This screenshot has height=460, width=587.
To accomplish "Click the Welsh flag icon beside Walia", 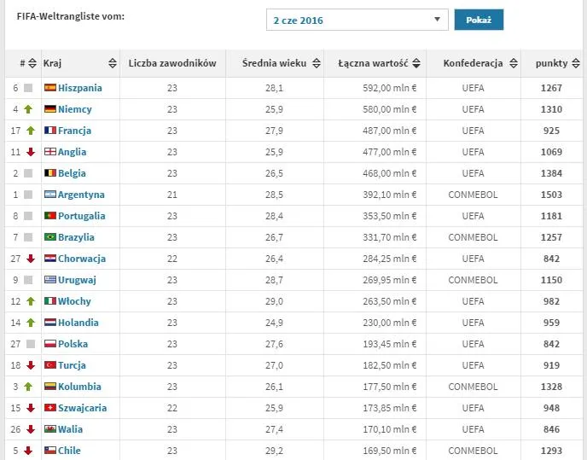I will [50, 429].
